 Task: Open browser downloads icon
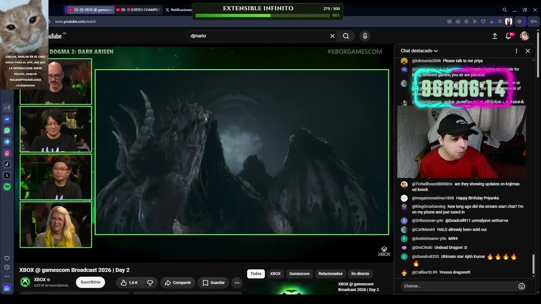492,22
